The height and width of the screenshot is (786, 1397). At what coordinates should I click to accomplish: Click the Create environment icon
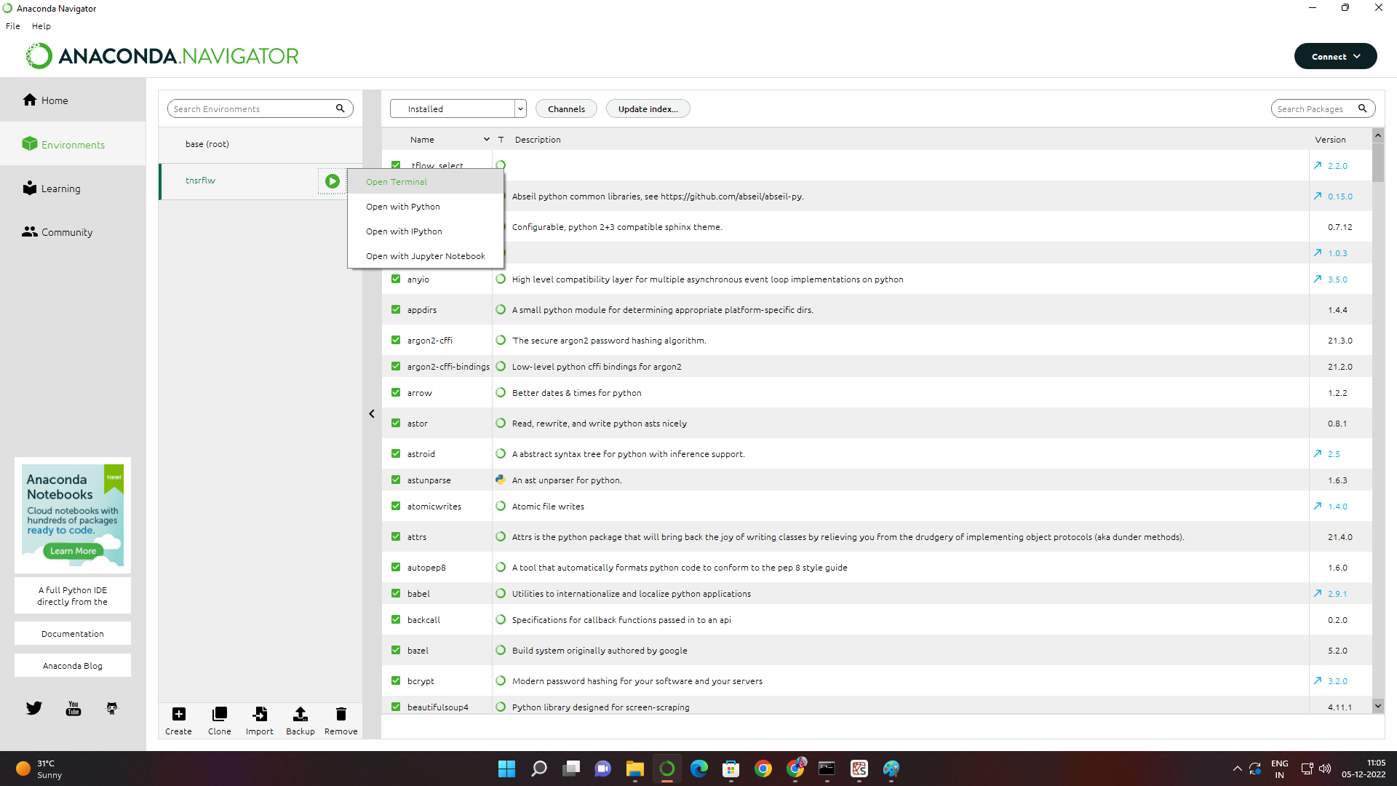tap(178, 714)
